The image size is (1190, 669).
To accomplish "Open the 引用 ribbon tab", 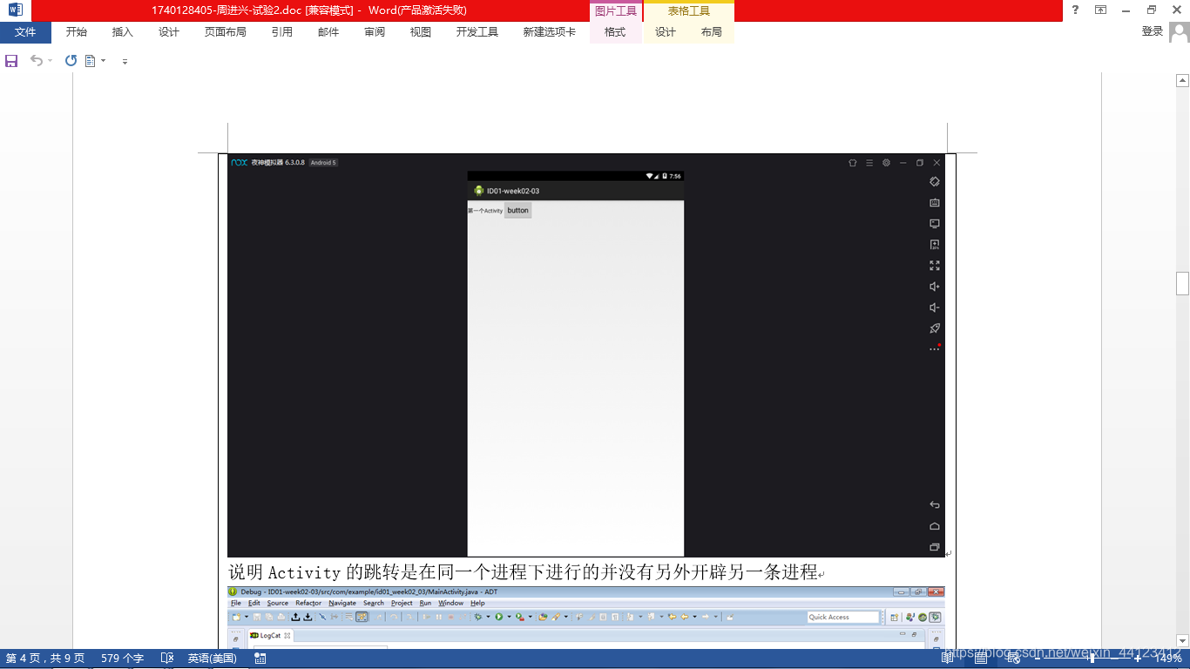I will [281, 32].
